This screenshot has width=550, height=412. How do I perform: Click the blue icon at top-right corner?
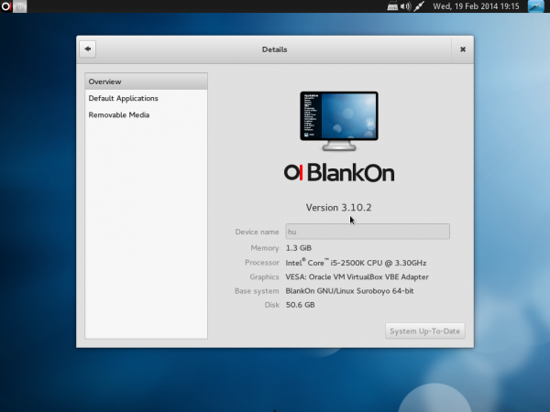point(536,6)
